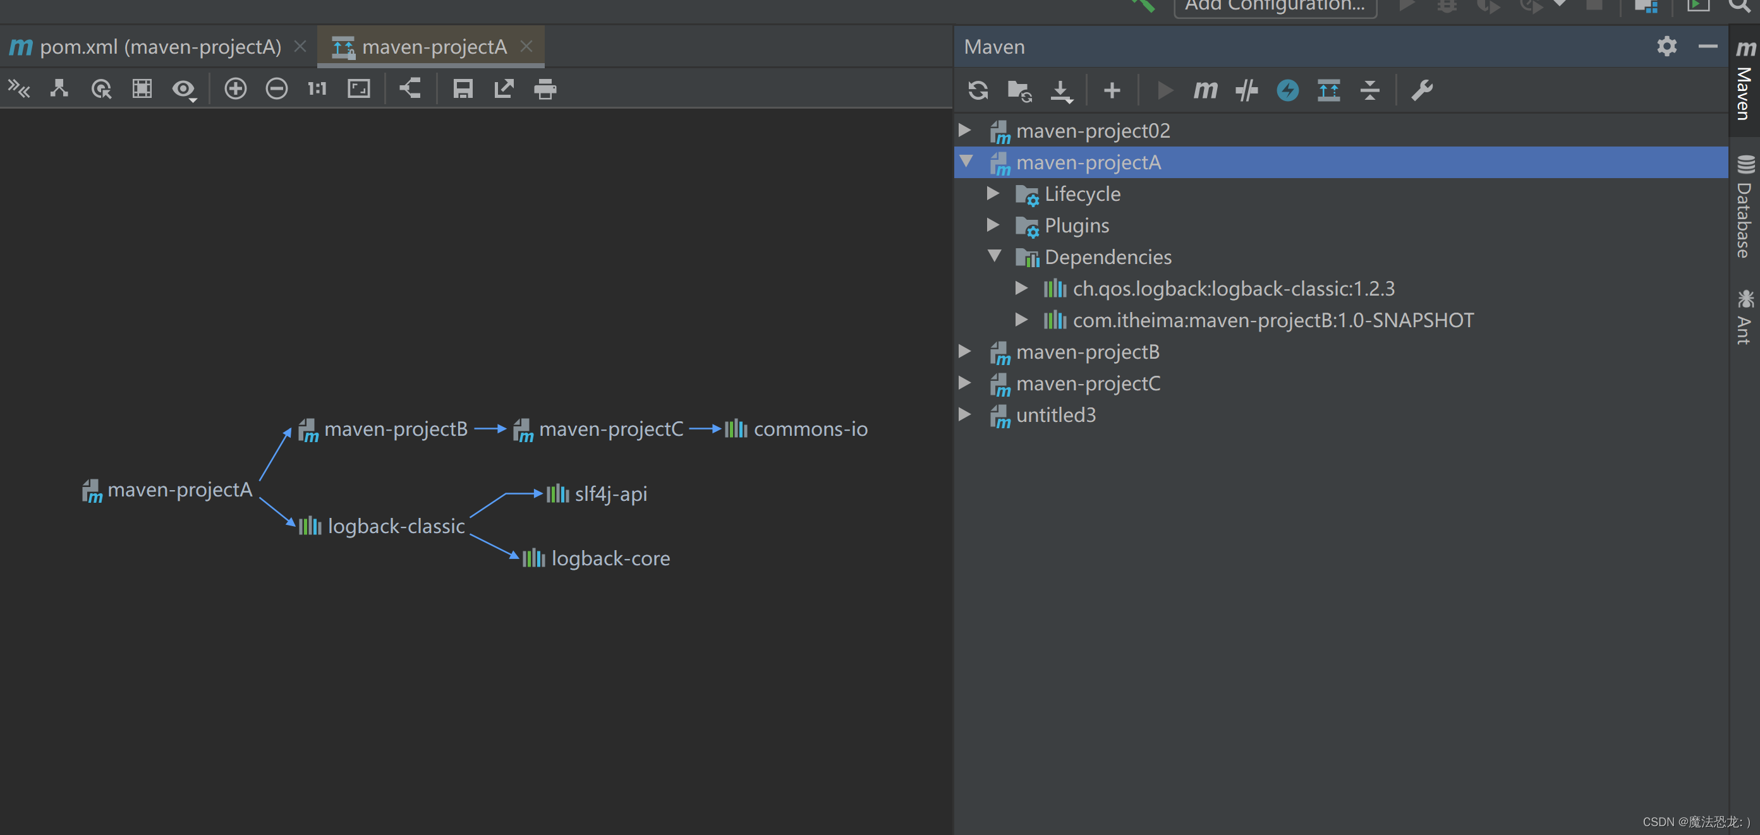The width and height of the screenshot is (1760, 835).
Task: Click the Reload All Maven Projects icon
Action: point(978,90)
